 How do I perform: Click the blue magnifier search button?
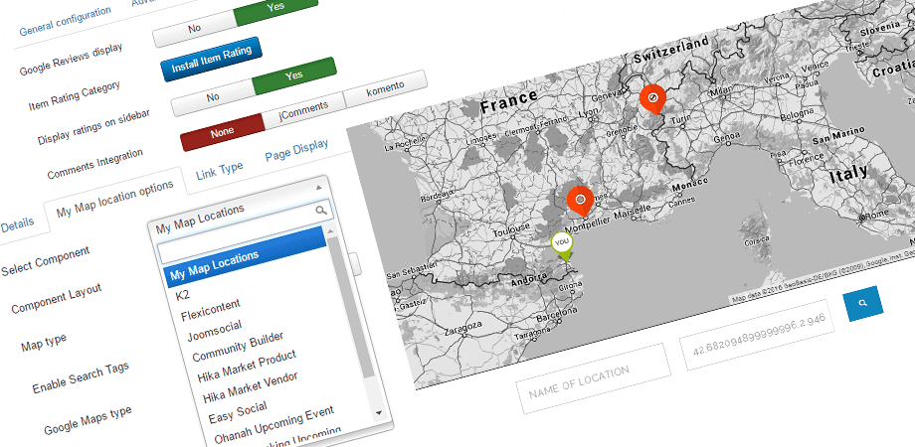point(862,303)
